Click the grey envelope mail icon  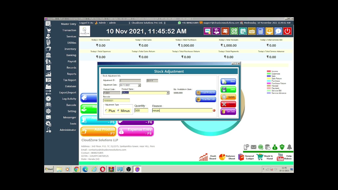(x=253, y=147)
